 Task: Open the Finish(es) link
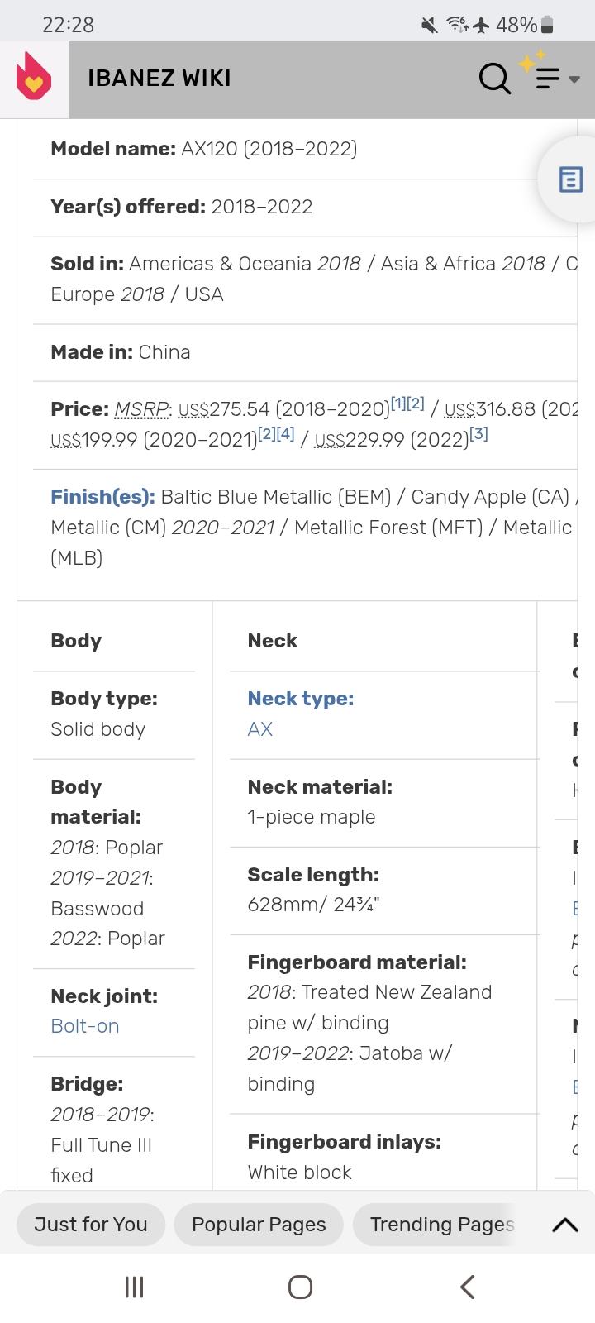102,497
